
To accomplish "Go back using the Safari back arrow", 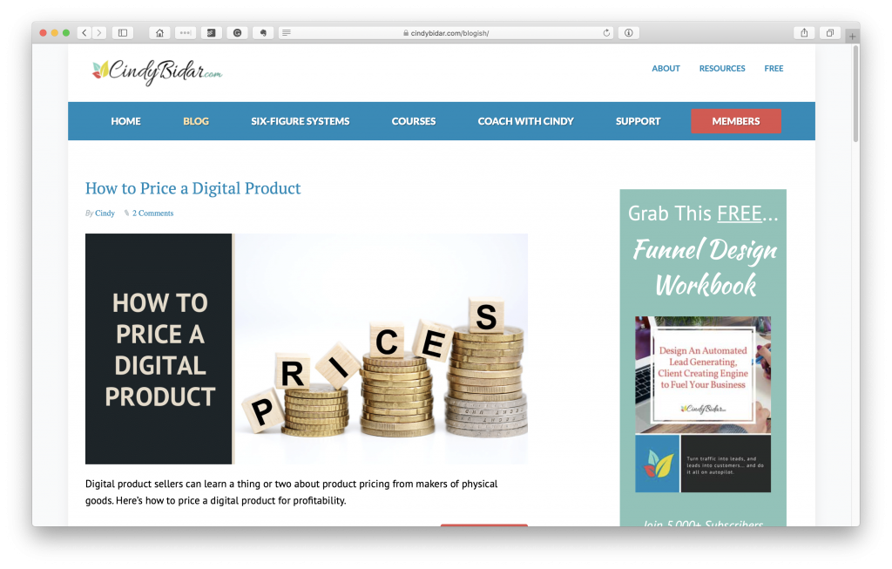I will (x=84, y=33).
